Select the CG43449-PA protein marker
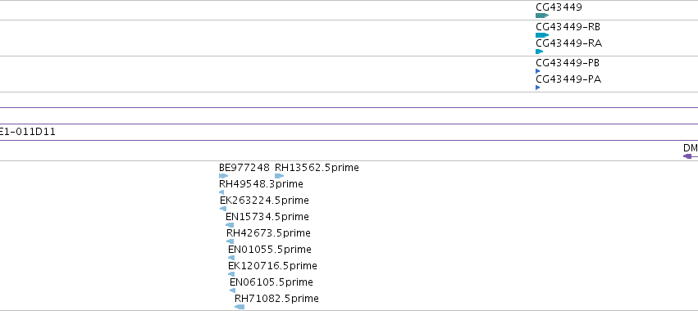This screenshot has width=698, height=311. 538,88
